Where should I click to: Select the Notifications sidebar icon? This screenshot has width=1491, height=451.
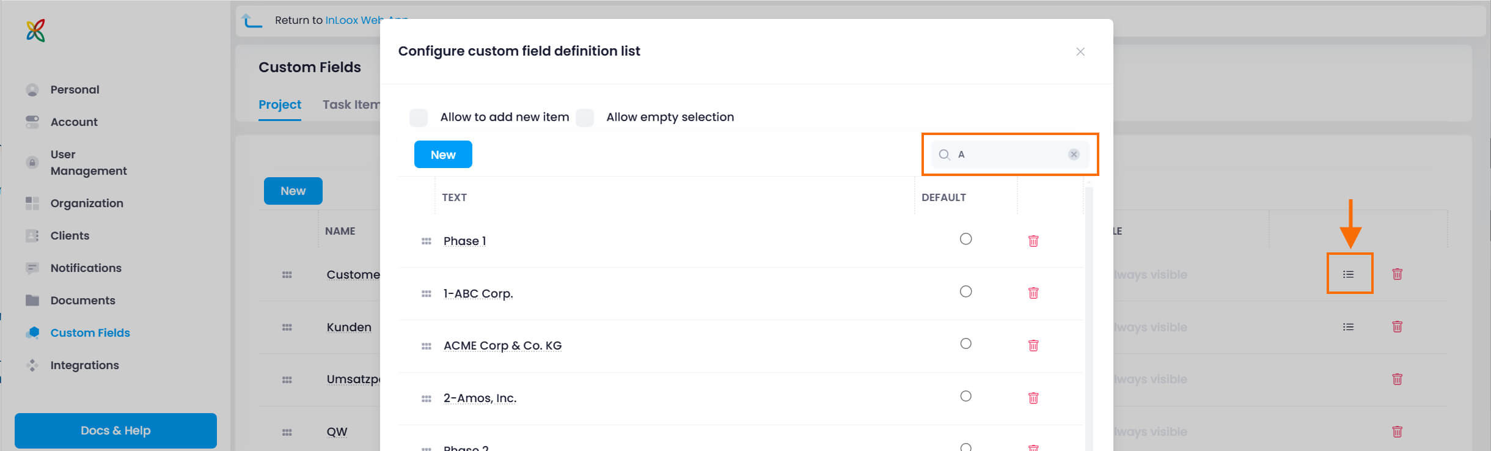(x=32, y=268)
